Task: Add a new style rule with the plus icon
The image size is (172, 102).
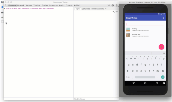Action: [x=113, y=12]
